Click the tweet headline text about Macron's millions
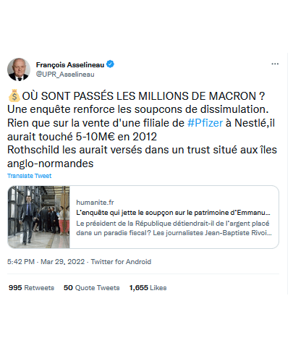 pyautogui.click(x=143, y=96)
